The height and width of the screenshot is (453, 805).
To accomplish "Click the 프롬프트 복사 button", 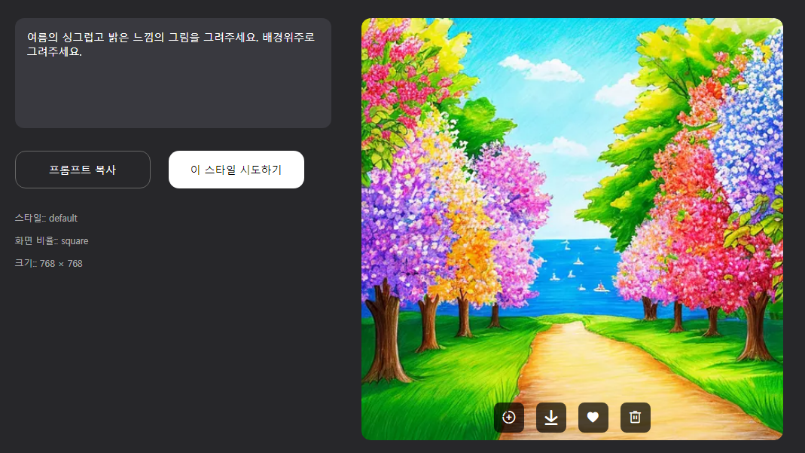I will coord(83,170).
